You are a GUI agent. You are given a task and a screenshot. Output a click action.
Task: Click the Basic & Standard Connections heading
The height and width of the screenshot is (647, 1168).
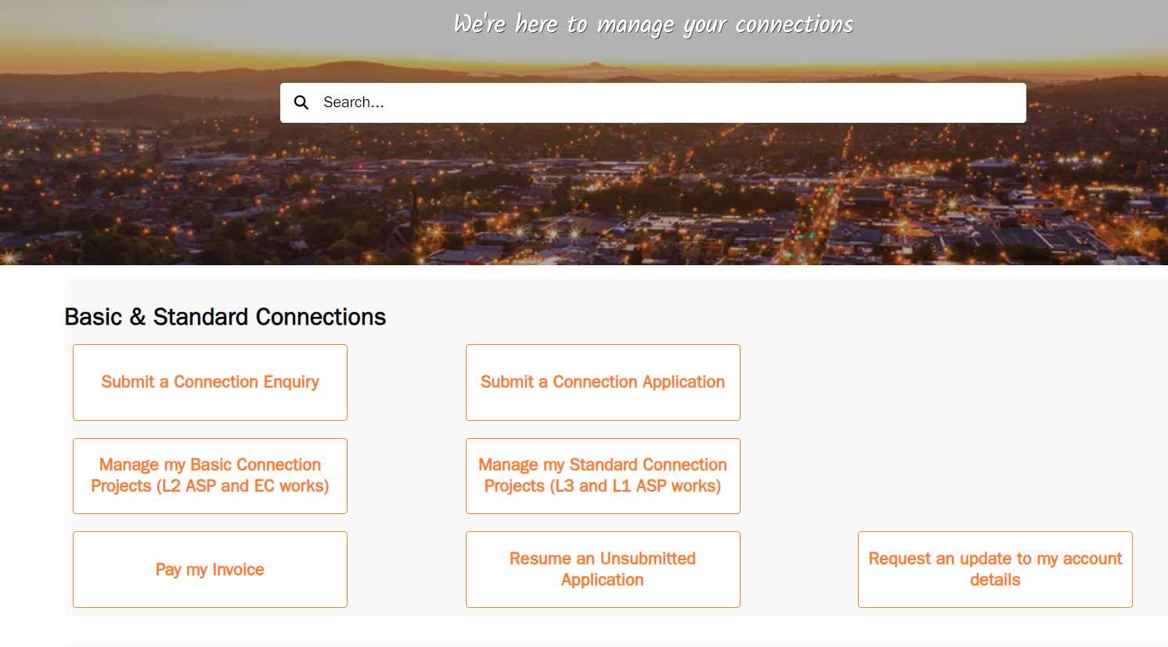225,317
